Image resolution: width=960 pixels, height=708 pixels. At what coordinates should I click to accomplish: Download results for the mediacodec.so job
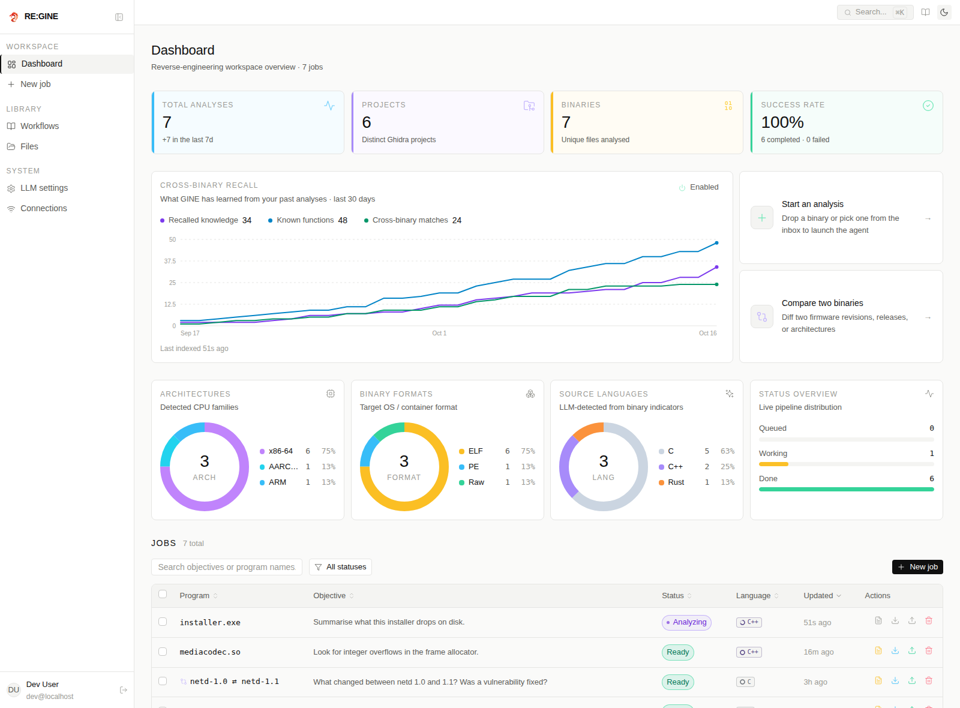coord(895,650)
